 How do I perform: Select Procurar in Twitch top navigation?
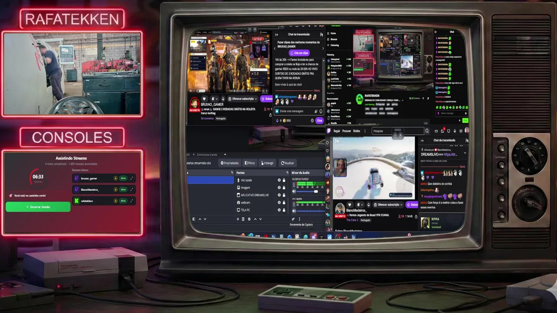[x=346, y=131]
